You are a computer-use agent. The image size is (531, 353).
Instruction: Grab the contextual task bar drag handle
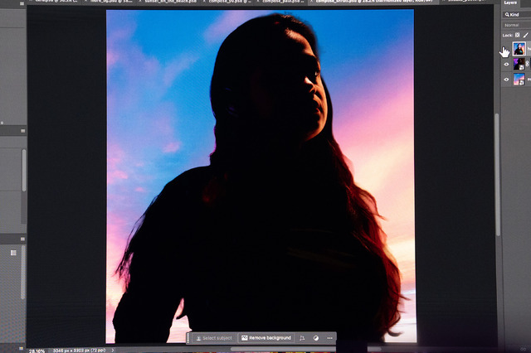coord(188,338)
